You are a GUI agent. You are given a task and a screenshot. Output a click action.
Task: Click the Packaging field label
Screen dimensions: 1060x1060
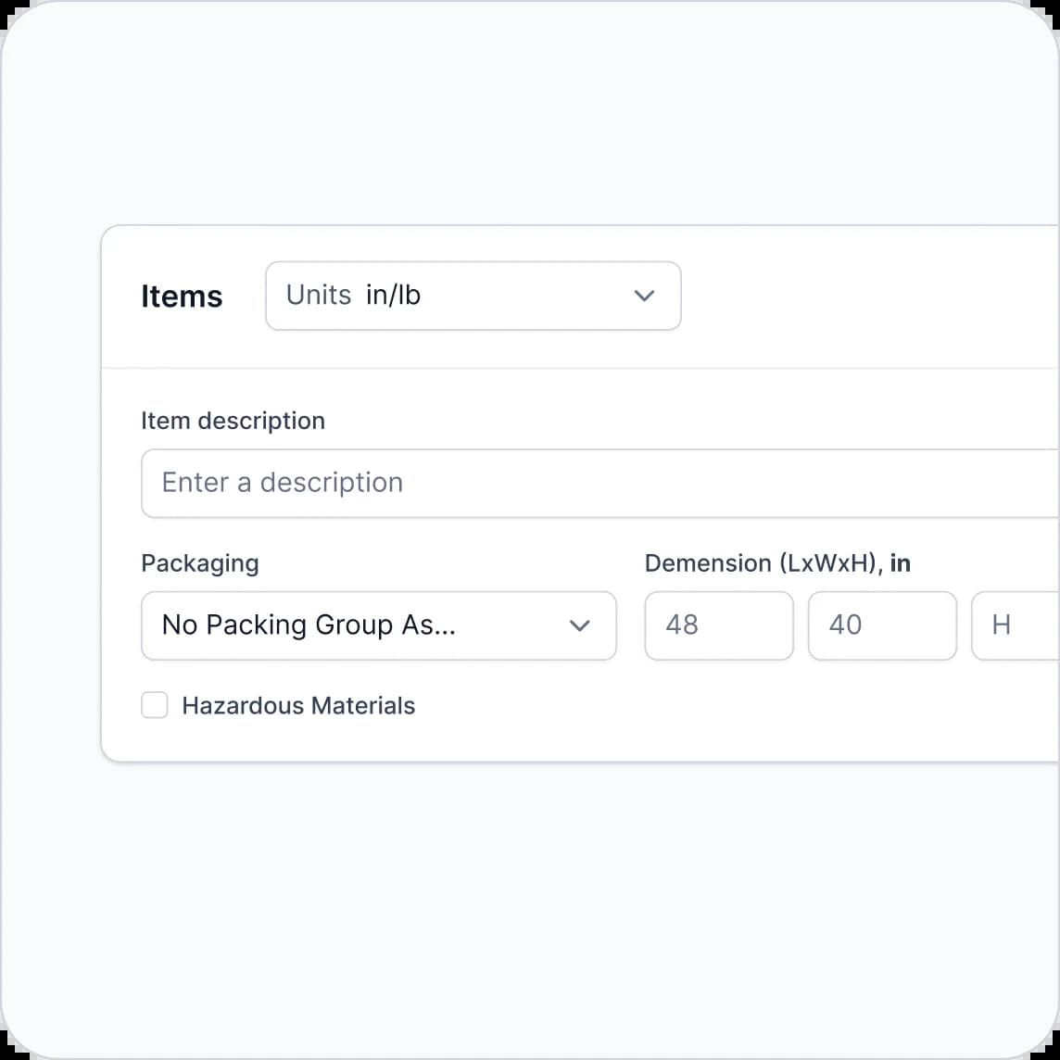click(199, 562)
